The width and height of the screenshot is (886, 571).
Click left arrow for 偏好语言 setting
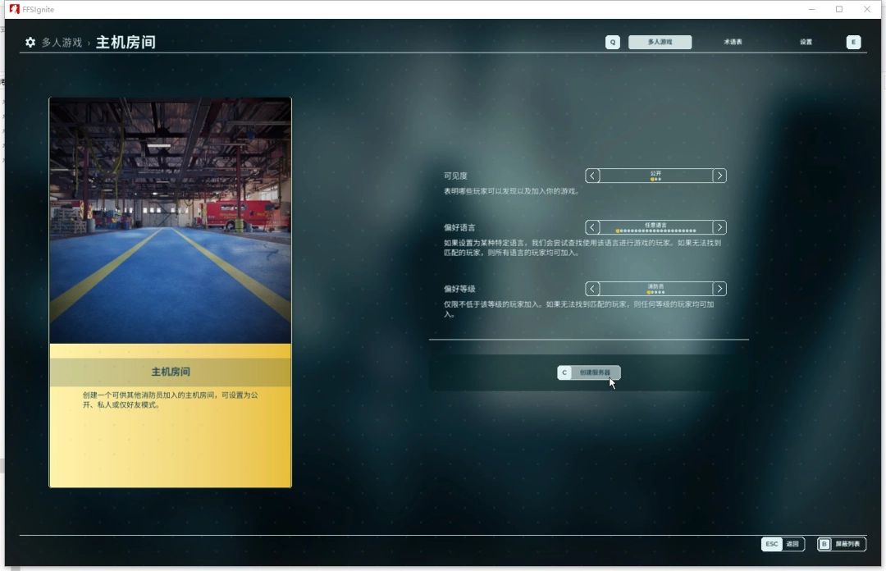593,227
